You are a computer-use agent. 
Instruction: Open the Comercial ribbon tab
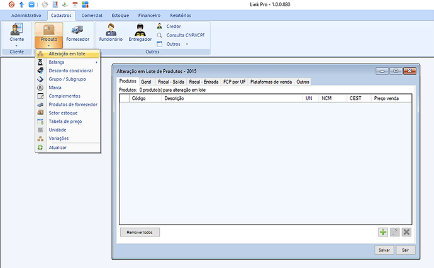tap(92, 16)
